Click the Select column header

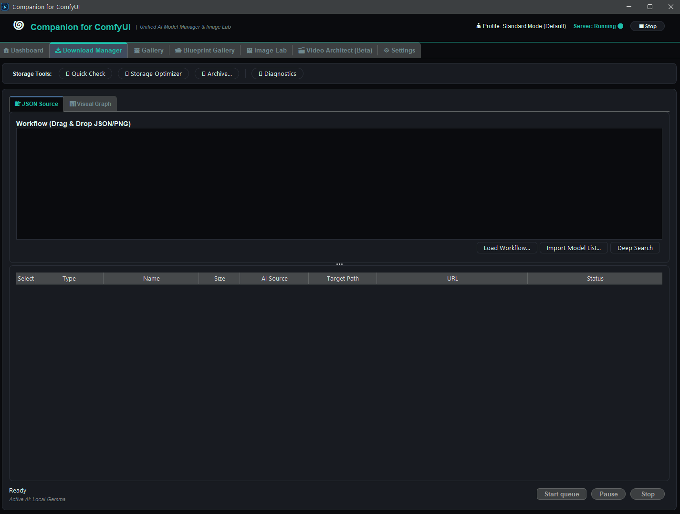(26, 278)
